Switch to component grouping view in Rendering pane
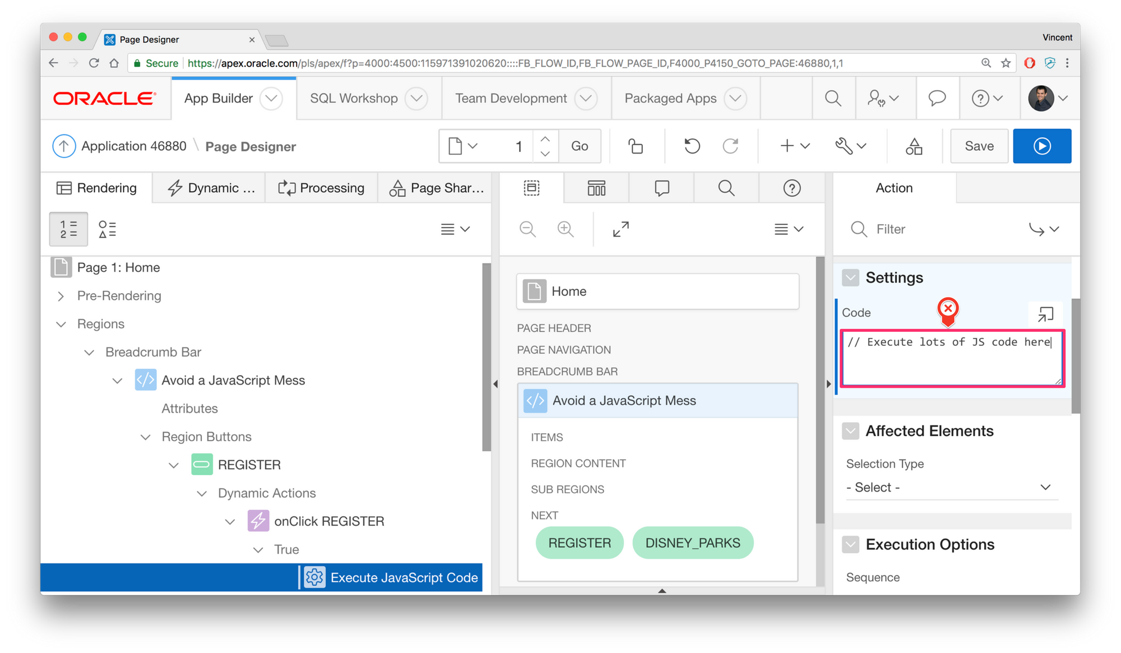The image size is (1121, 653). click(106, 229)
